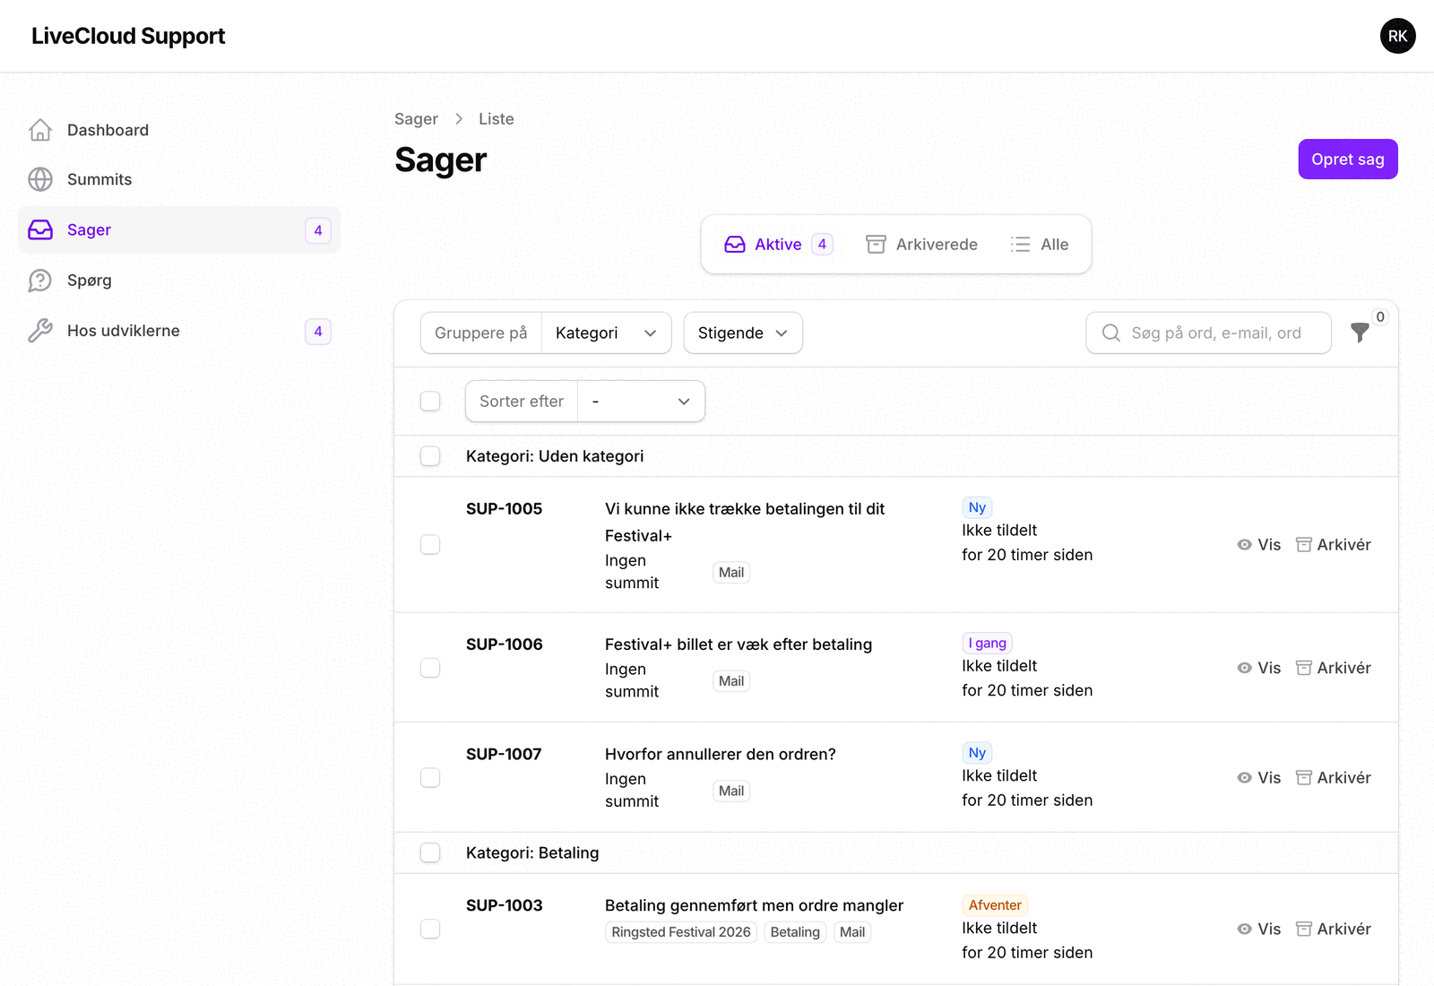The height and width of the screenshot is (986, 1434).
Task: Select the SUP-1006 row checkbox
Action: pos(430,668)
